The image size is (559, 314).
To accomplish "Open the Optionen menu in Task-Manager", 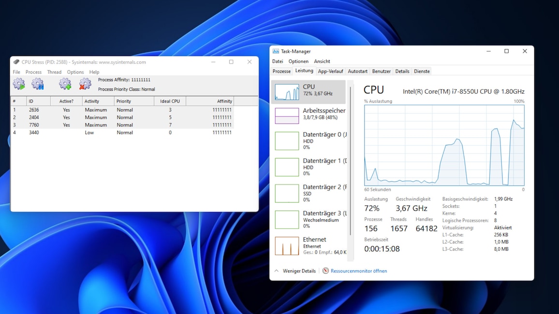I will tap(298, 61).
